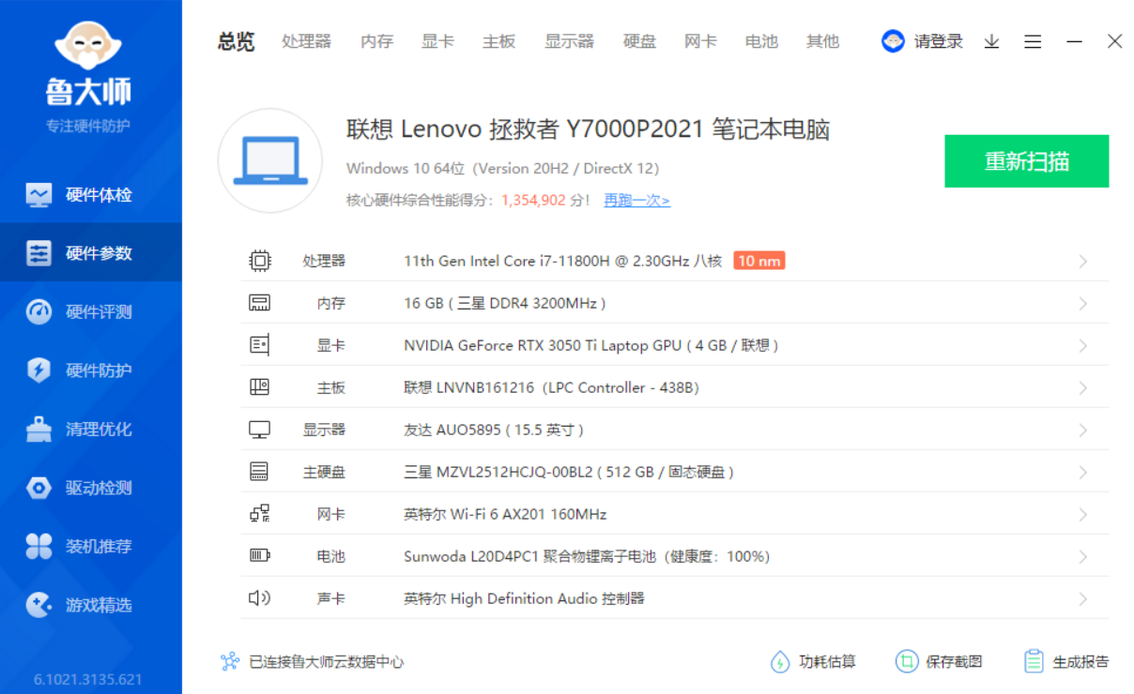Open 游戏精选 games section
Image resolution: width=1134 pixels, height=694 pixels.
(91, 605)
